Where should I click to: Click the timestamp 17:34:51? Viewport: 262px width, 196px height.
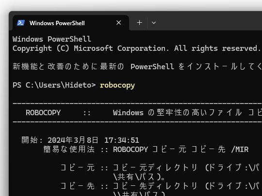[122, 140]
